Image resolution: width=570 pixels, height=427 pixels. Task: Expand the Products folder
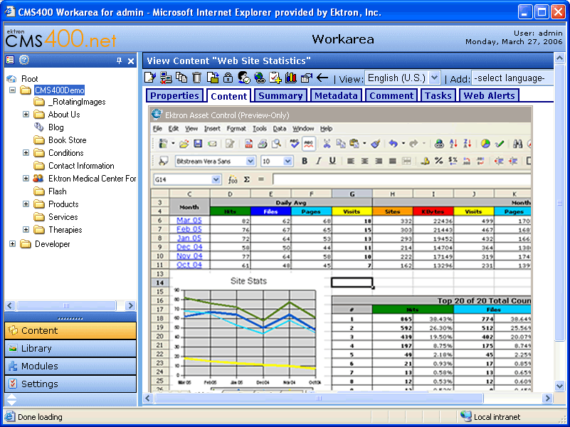pos(26,204)
